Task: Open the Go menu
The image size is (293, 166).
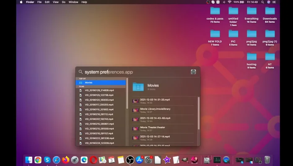Action: click(x=64, y=2)
